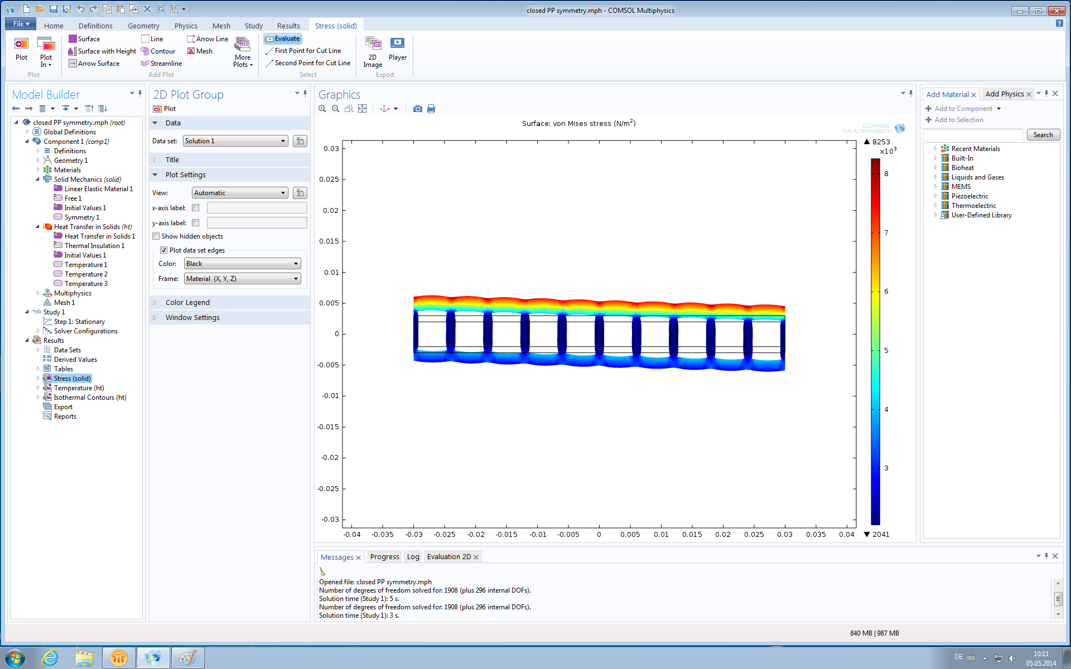The image size is (1071, 669).
Task: Click the Surface with Height plot icon
Action: point(72,51)
